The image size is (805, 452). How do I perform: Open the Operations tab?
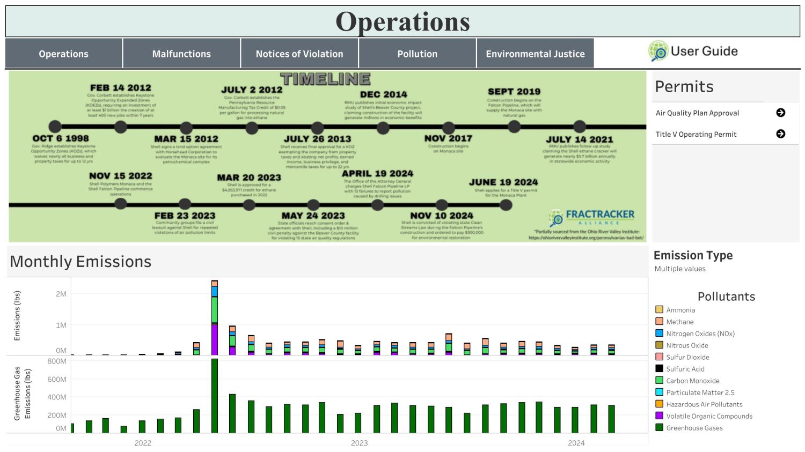point(63,54)
